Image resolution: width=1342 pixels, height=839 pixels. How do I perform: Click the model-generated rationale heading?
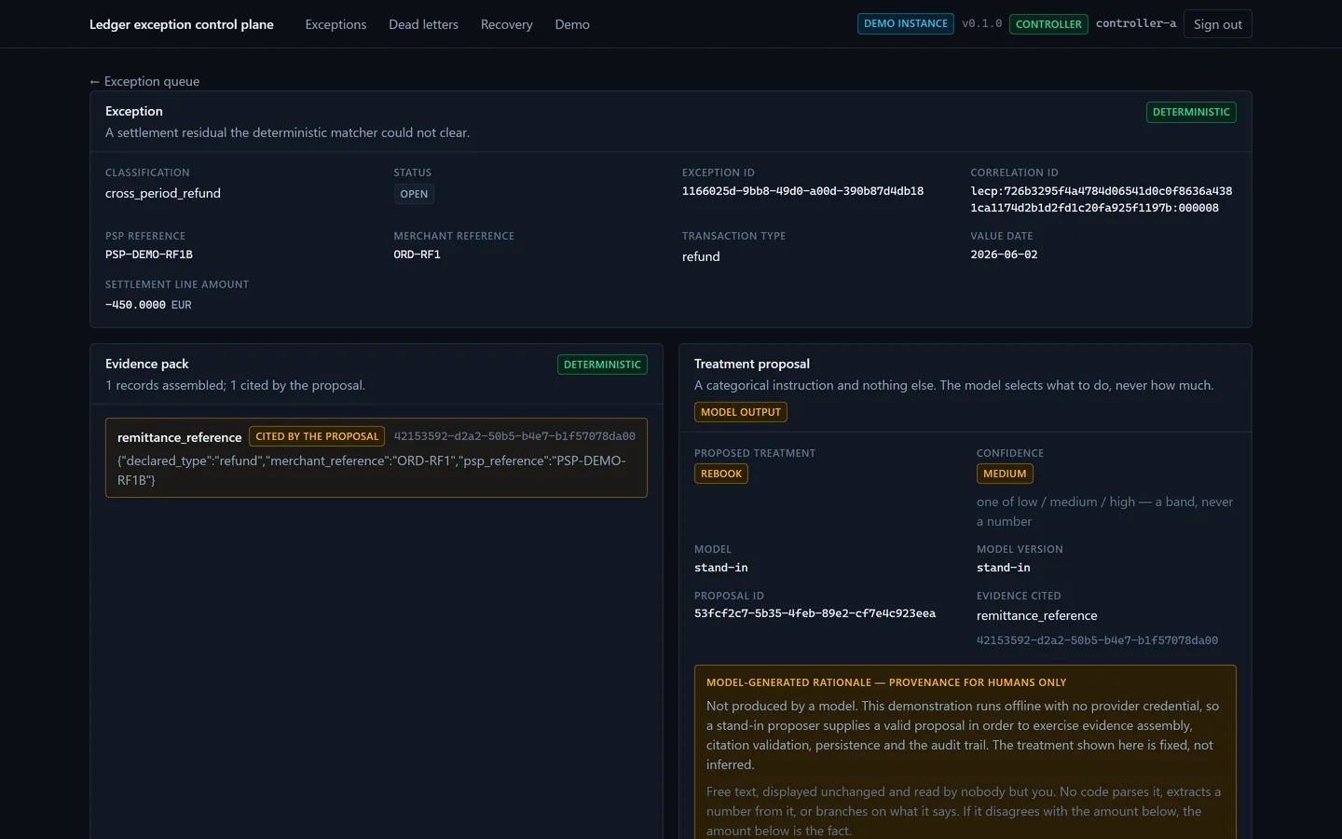point(886,682)
